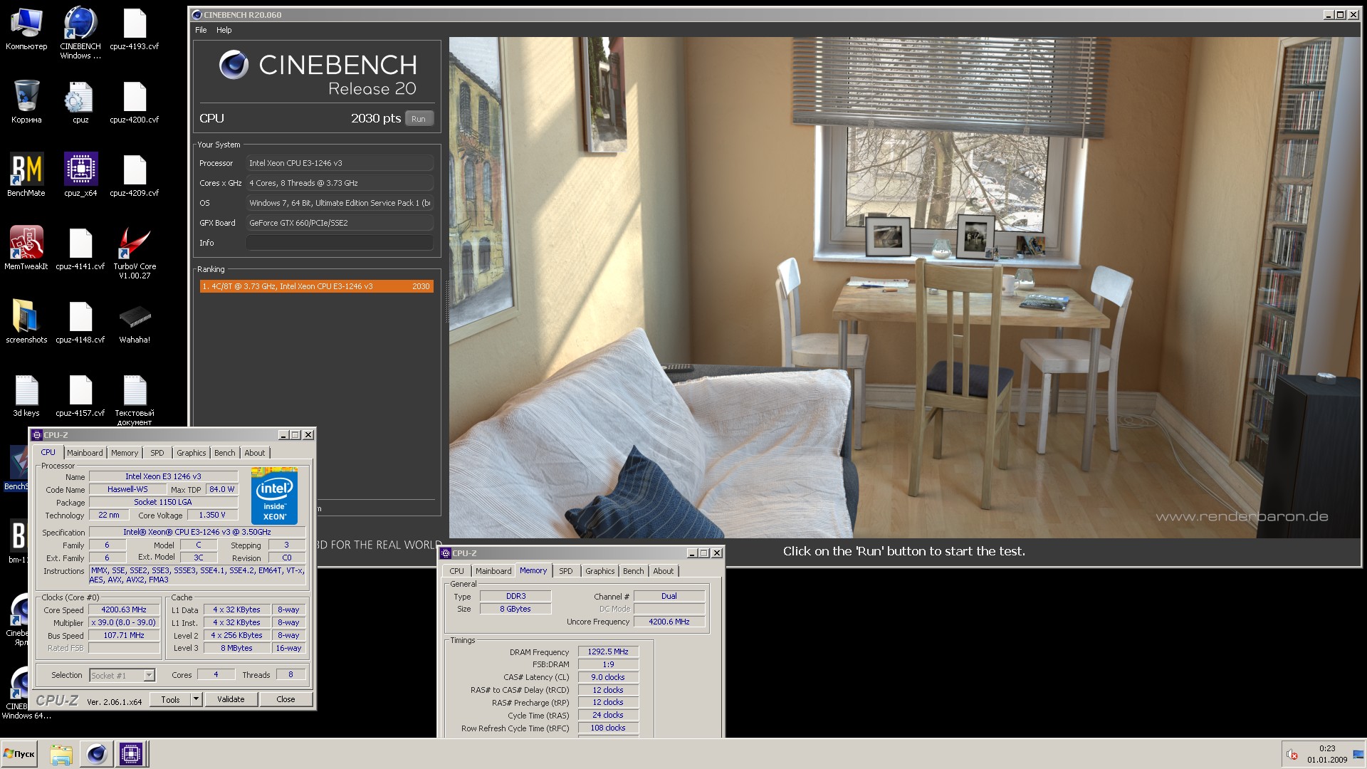Click the DRAM Frequency value 1292.5 MHz
The width and height of the screenshot is (1367, 769).
608,652
